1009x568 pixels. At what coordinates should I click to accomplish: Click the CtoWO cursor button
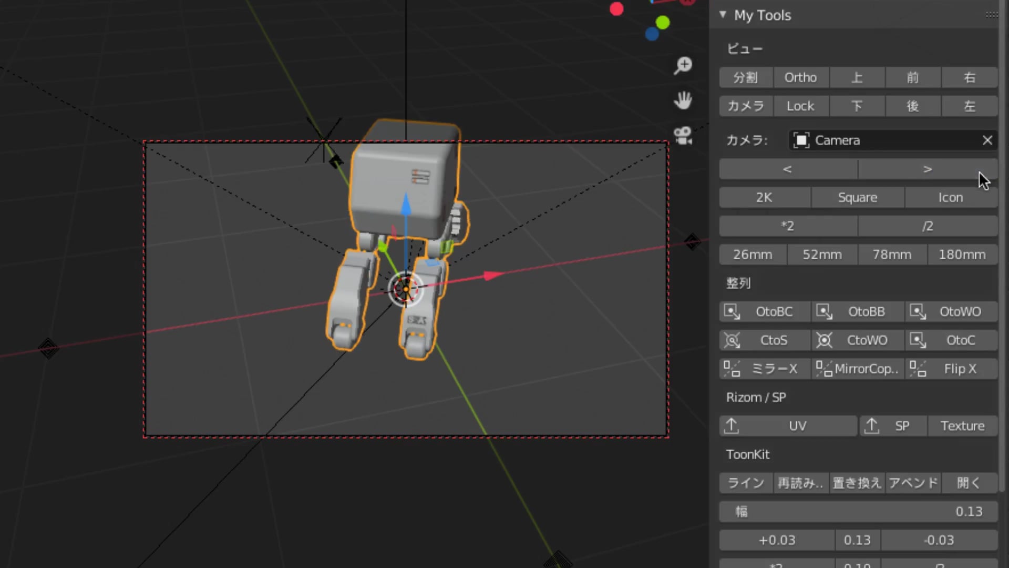(858, 340)
